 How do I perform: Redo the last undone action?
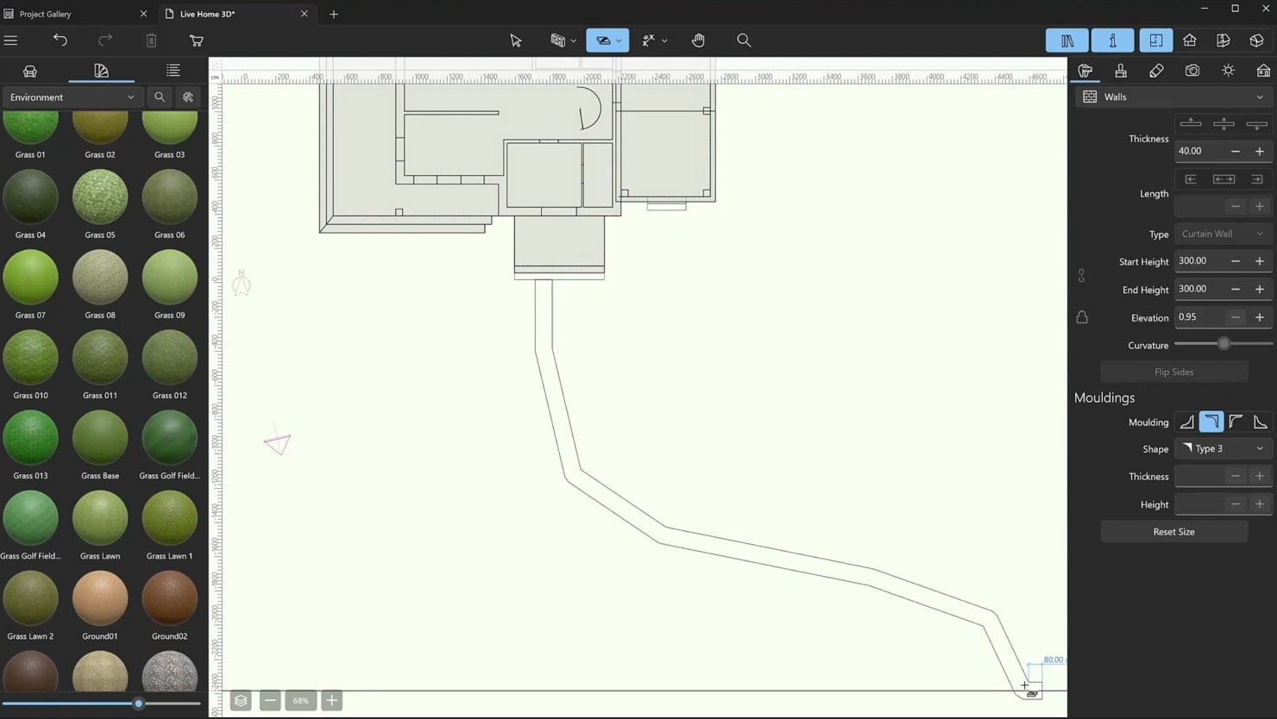click(105, 41)
